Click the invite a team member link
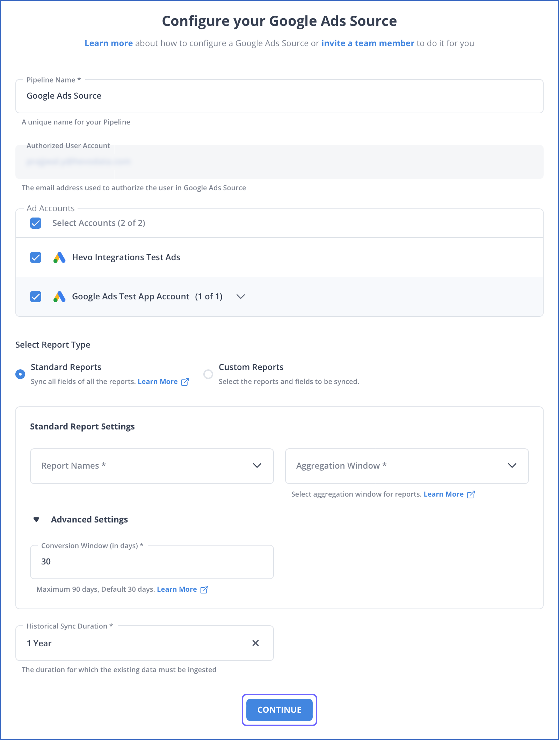This screenshot has height=740, width=559. coord(368,43)
